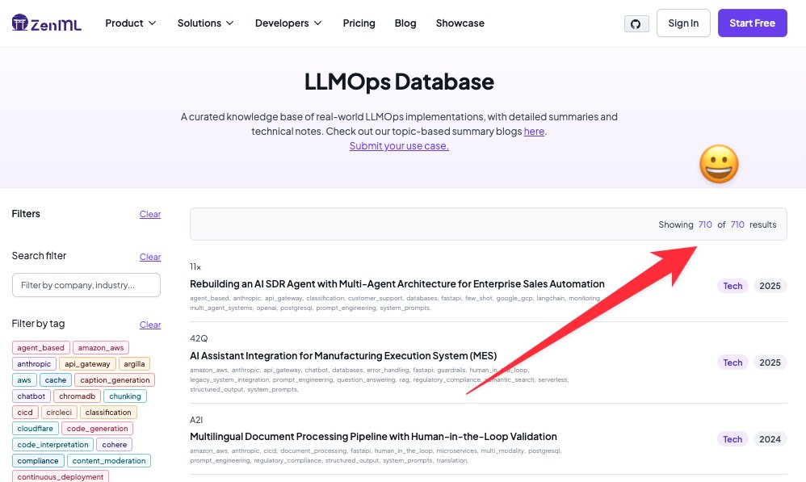Open the 'Submit your use case' link
Screen dimensions: 806x482
(x=399, y=146)
